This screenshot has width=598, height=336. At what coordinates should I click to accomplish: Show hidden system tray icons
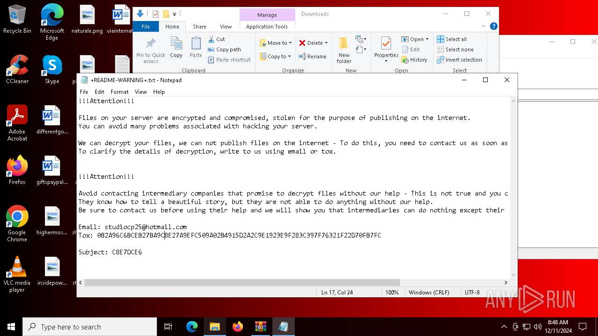[x=504, y=327]
